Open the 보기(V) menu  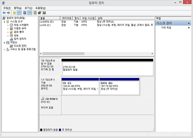pos(28,8)
